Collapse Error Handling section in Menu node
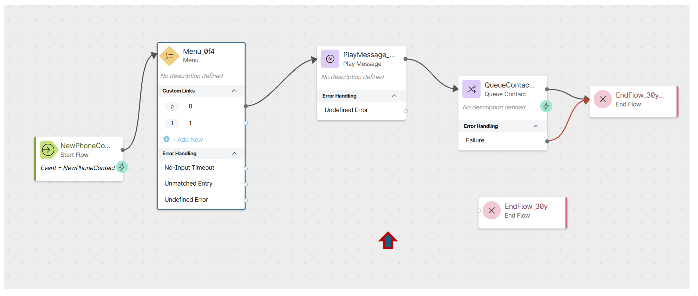Screen dimensions: 698x296 coord(234,154)
